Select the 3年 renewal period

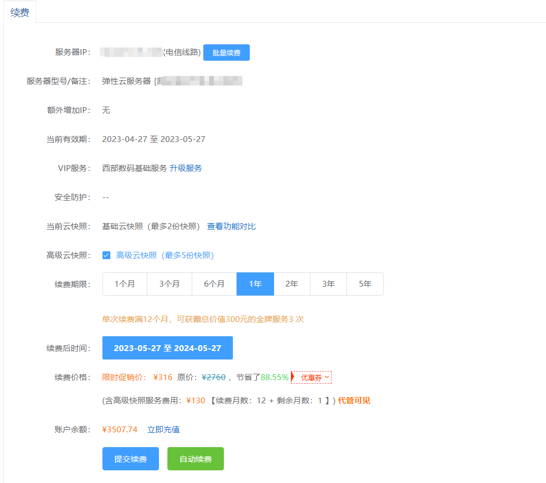328,284
